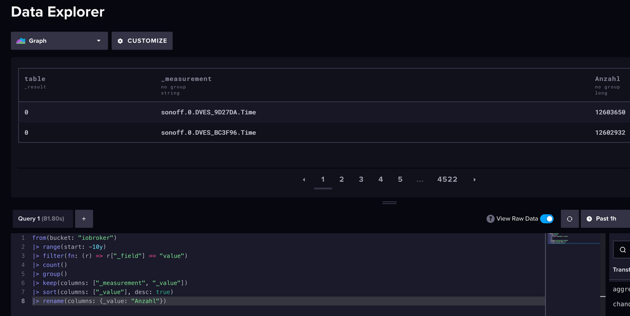Click editor line range(start: -10y)
This screenshot has height=316, width=630.
click(x=69, y=247)
